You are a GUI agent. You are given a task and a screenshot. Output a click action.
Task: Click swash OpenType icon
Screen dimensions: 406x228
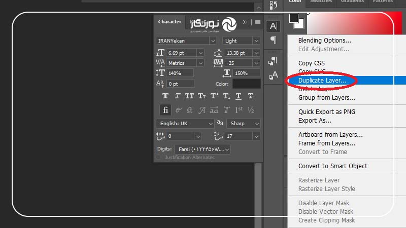click(201, 110)
